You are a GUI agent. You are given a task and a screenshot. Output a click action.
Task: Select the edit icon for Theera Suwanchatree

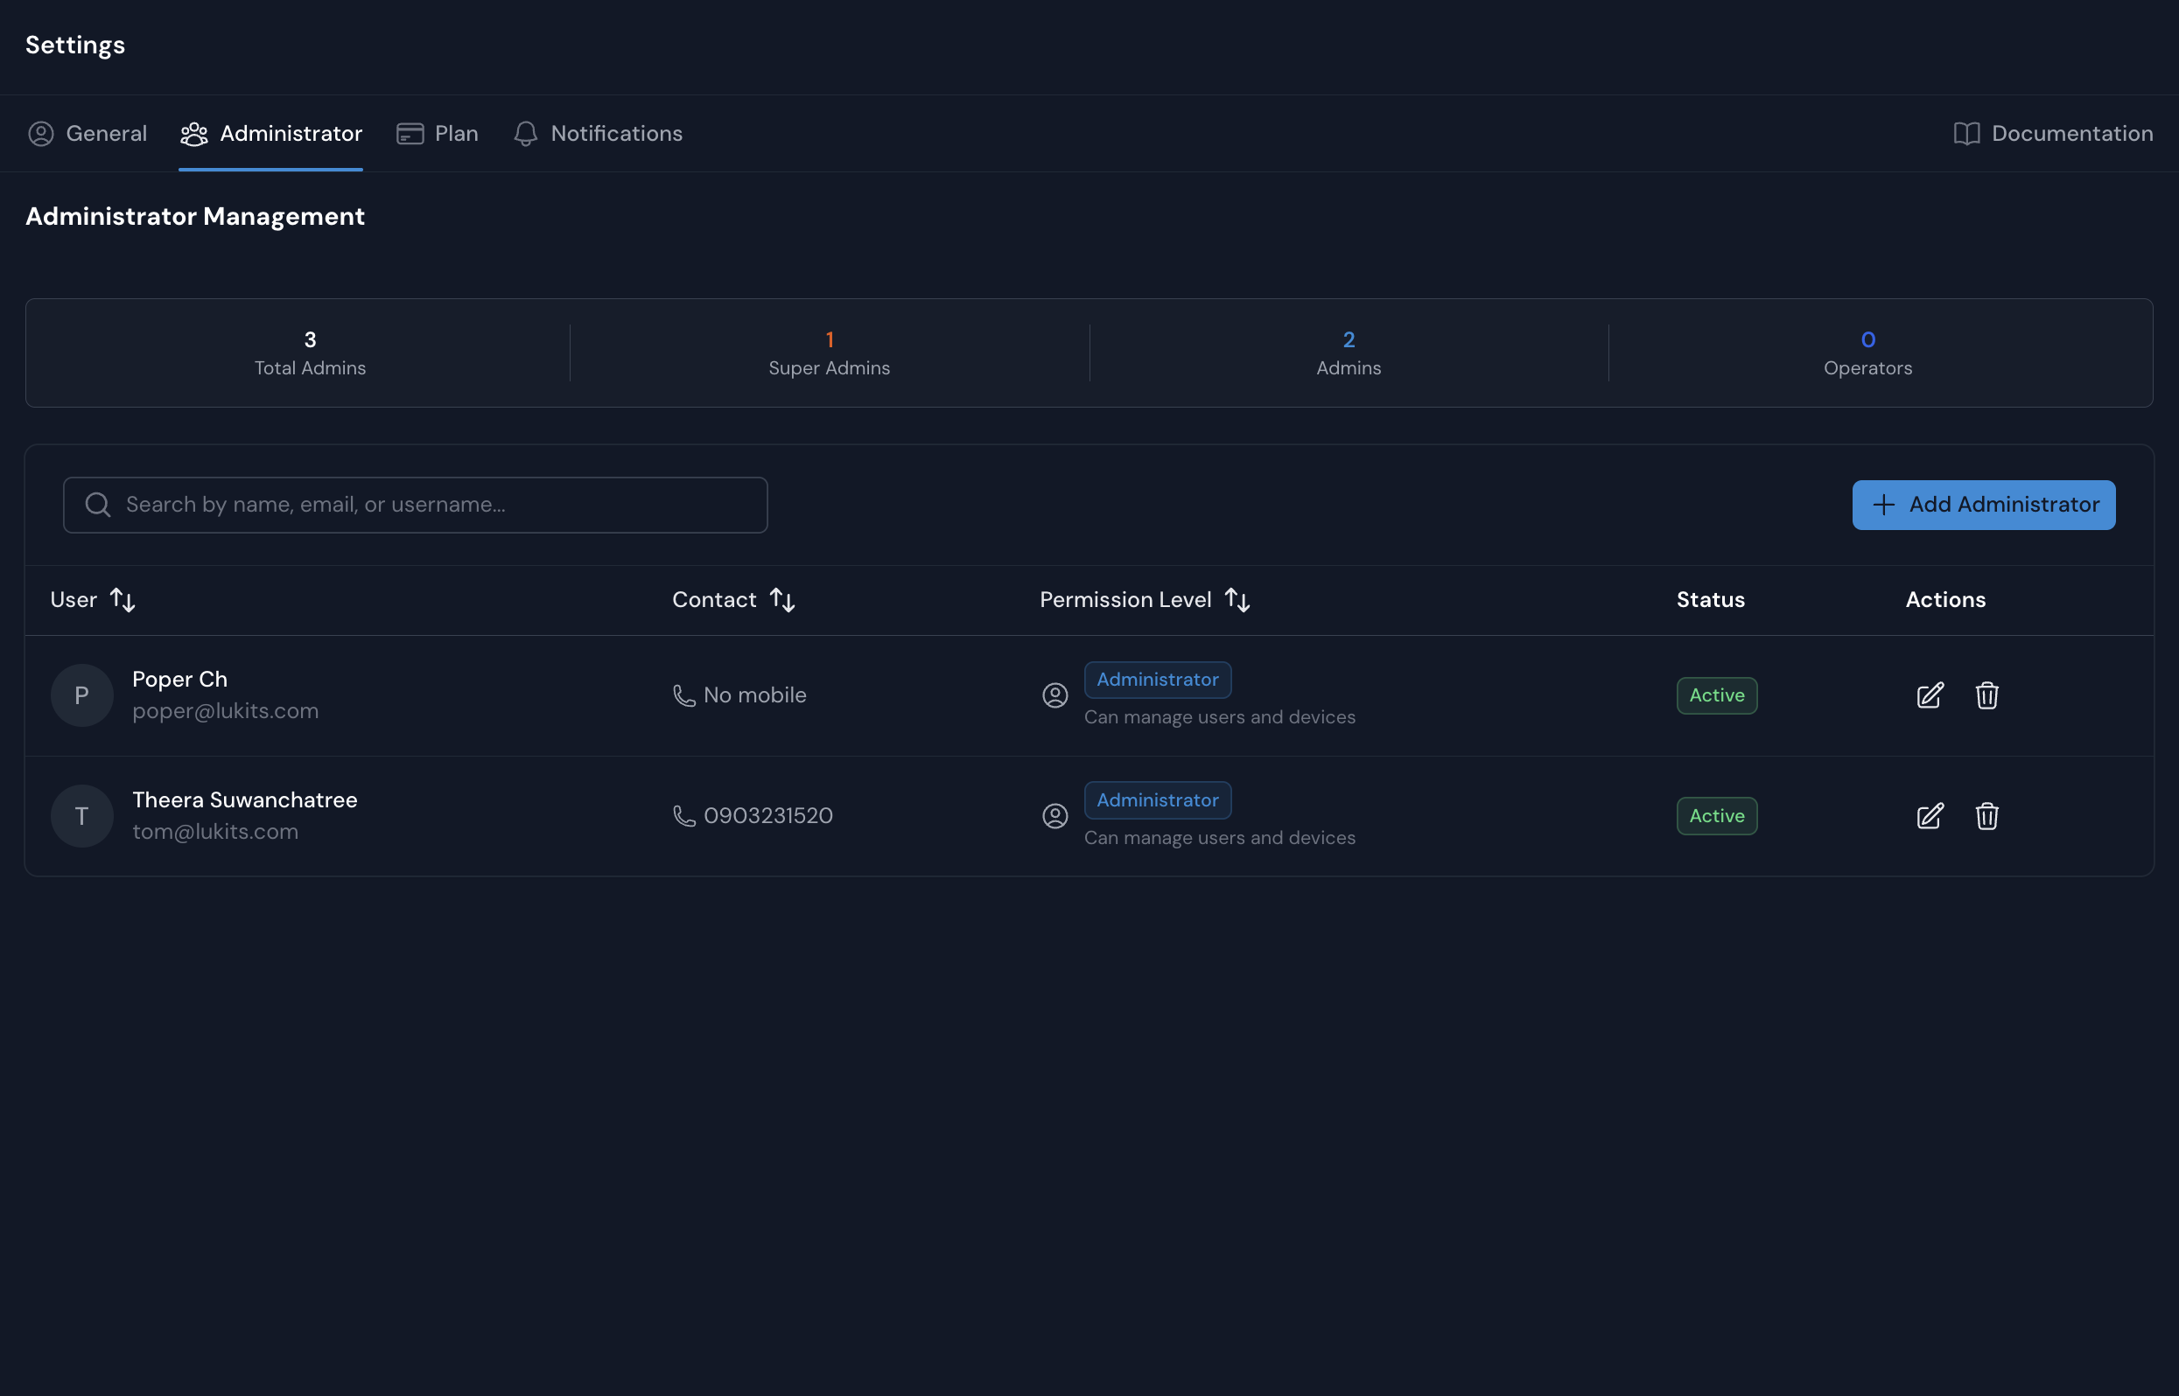coord(1929,816)
